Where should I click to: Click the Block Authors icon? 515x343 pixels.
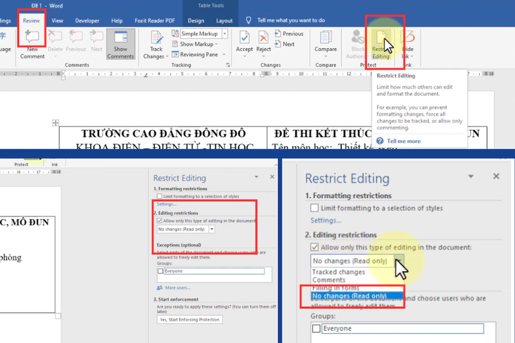[x=357, y=37]
